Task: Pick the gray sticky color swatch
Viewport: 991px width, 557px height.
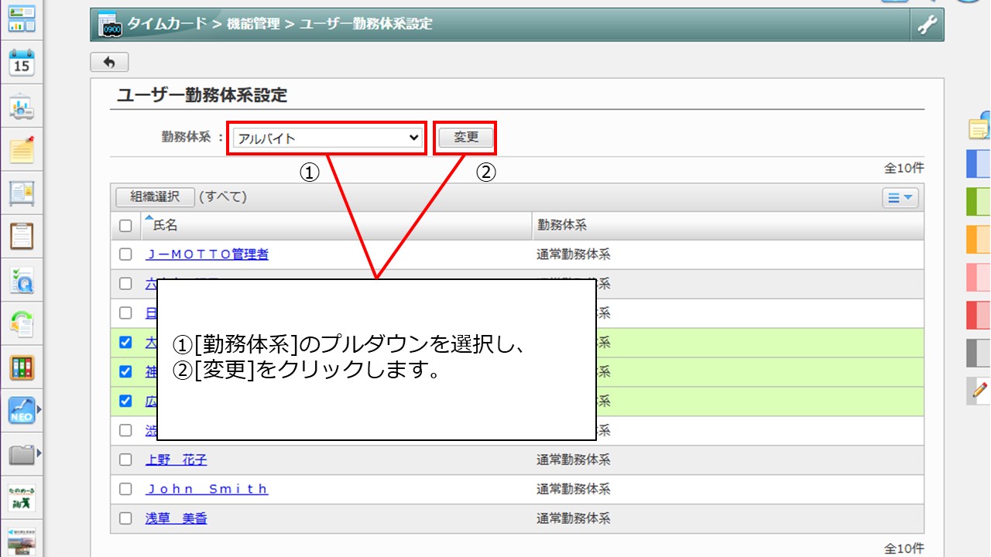Action: (x=979, y=353)
